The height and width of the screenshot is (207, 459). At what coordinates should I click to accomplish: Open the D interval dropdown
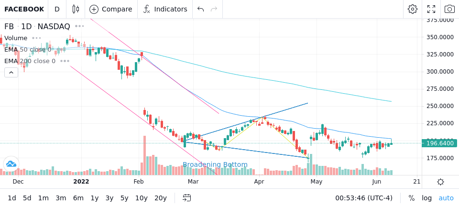(x=57, y=9)
